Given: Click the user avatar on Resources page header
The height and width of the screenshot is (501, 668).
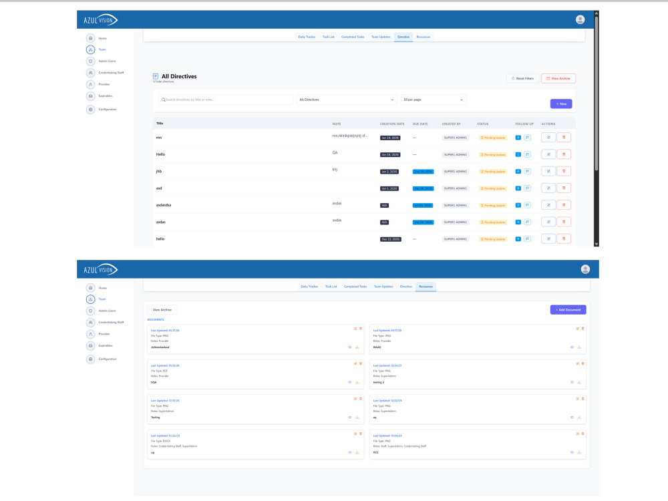Looking at the screenshot, I should click(585, 269).
